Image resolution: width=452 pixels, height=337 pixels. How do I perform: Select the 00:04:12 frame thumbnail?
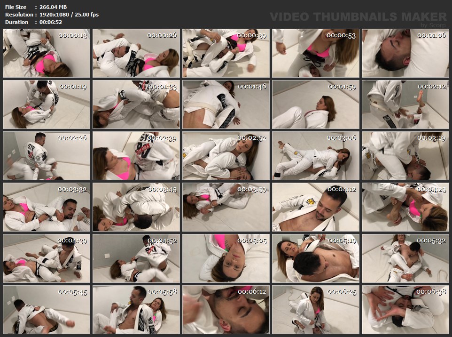pyautogui.click(x=316, y=207)
